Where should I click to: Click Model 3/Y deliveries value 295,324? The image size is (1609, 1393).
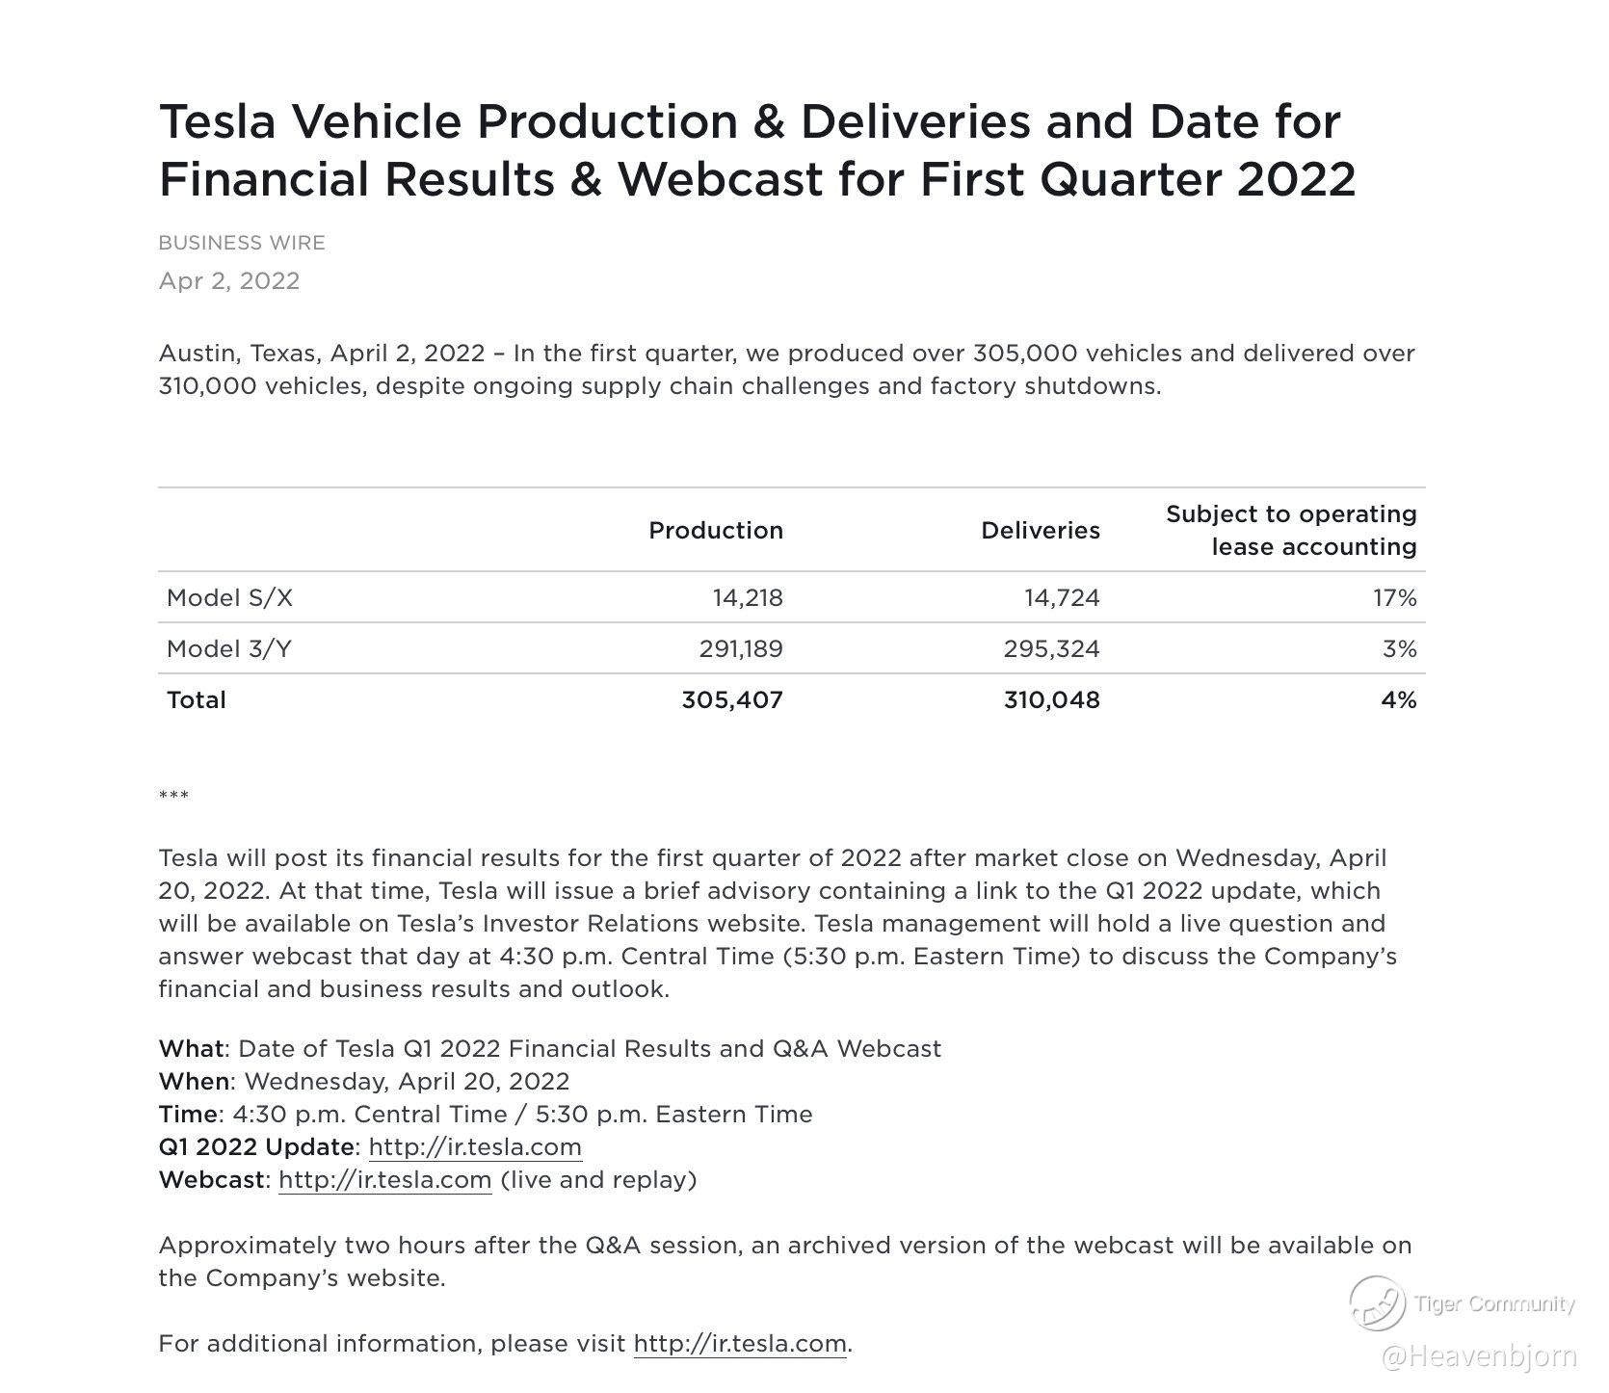pyautogui.click(x=1051, y=649)
